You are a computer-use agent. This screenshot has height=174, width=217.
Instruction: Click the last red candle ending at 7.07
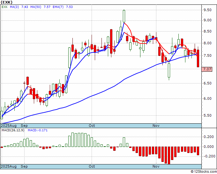click(198, 58)
